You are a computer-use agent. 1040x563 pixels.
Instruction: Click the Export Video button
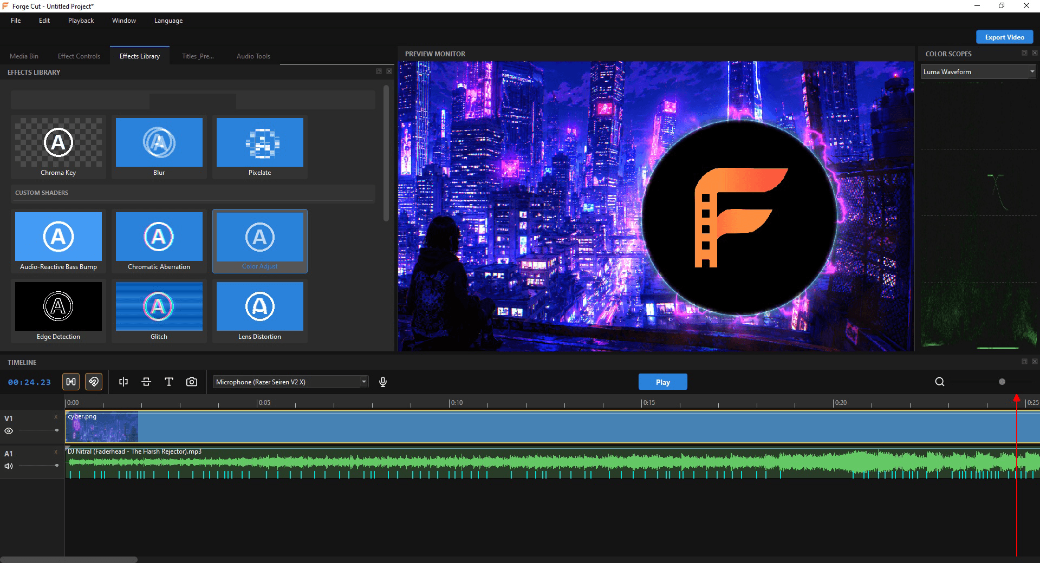coord(1005,37)
